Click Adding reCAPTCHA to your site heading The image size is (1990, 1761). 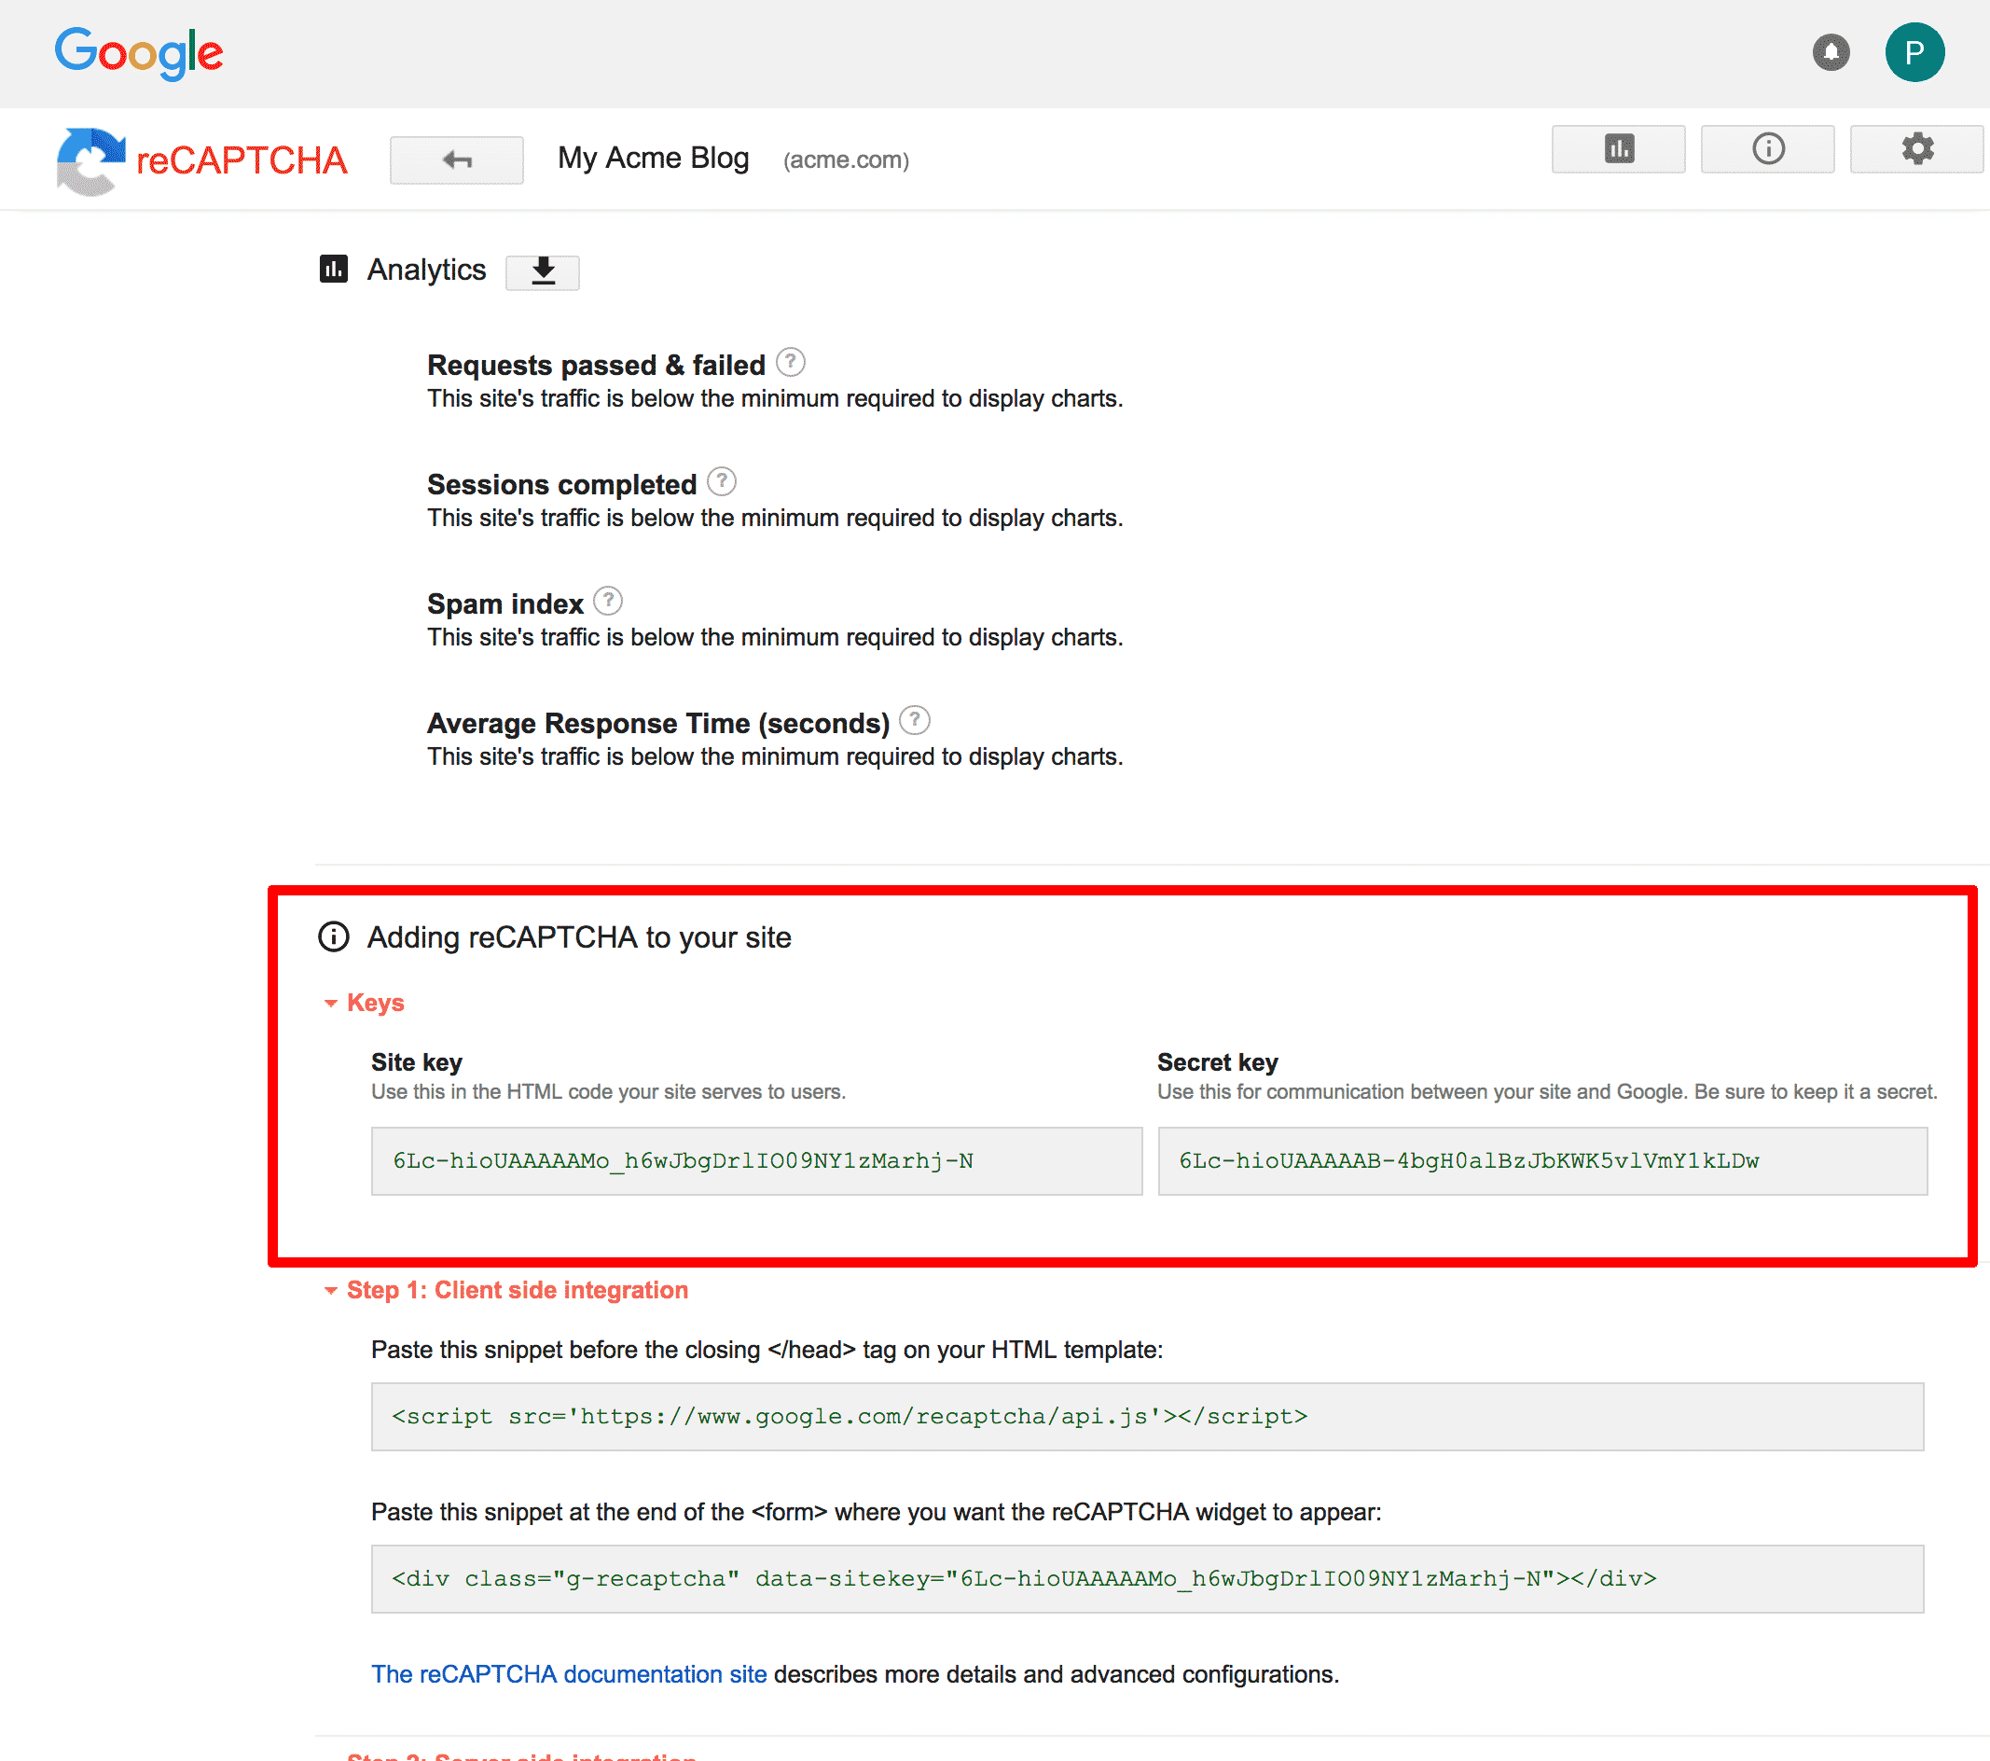579,938
